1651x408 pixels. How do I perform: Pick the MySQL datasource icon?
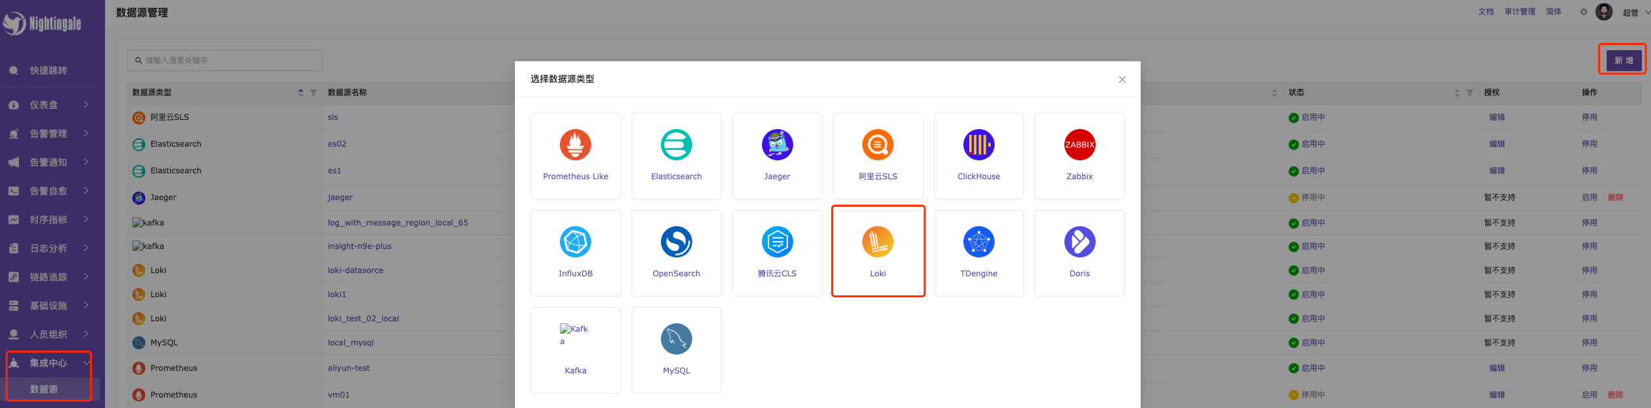(676, 340)
